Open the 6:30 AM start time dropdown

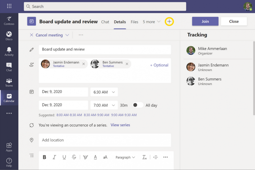coord(104,92)
